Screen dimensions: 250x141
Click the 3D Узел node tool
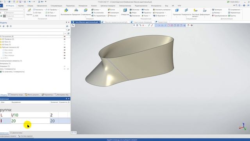coord(37,13)
